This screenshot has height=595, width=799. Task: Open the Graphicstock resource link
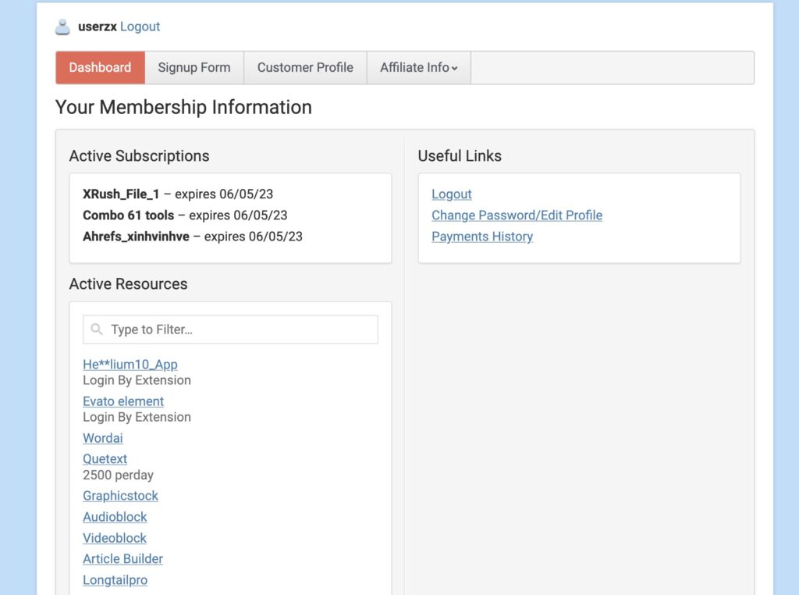(x=120, y=496)
